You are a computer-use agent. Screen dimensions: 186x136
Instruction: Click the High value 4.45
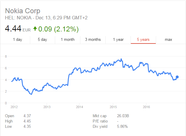27,121
